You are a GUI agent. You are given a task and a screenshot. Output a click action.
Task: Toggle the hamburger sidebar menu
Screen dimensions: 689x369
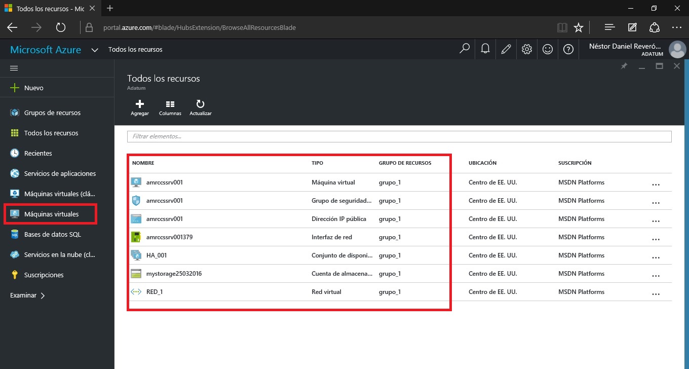(14, 68)
